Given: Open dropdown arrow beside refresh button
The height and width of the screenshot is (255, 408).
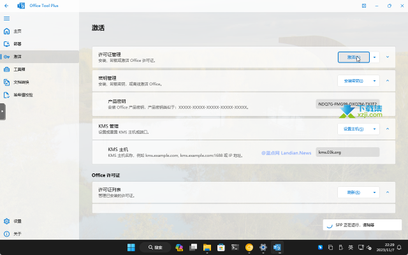Looking at the screenshot, I should (x=374, y=193).
